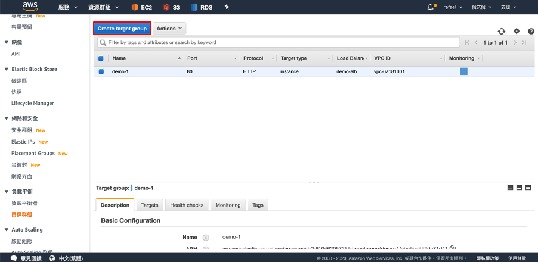Screen dimensions: 538x262
Task: Switch to the Description tab
Action: [x=115, y=205]
